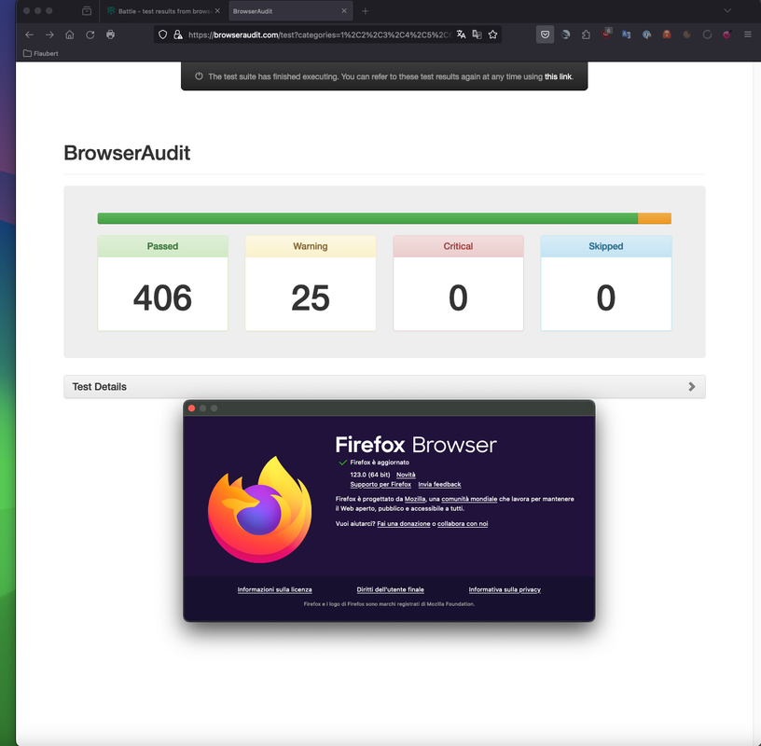The height and width of the screenshot is (746, 761).
Task: Print the current page
Action: (111, 35)
